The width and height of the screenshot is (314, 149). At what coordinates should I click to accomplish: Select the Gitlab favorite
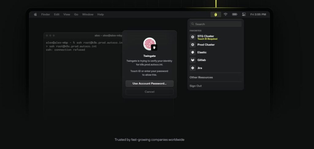(216, 60)
